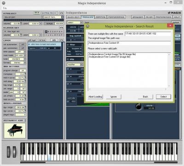Switch to the Mapping tab

(x=101, y=17)
